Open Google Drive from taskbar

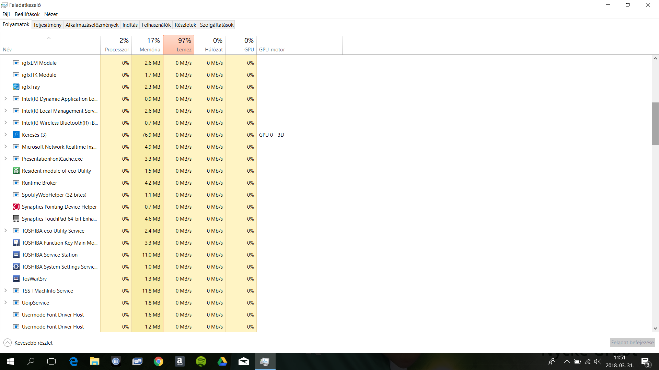click(222, 361)
